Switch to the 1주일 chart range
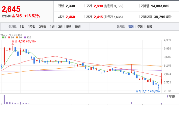Image resolution: width=179 pixels, height=125 pixels. [32, 27]
